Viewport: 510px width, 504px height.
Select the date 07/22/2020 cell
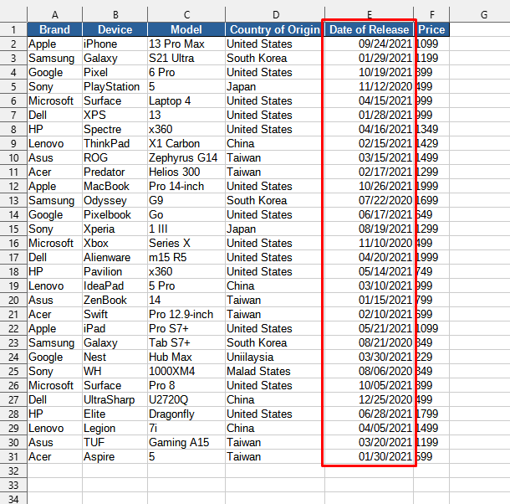tap(370, 200)
